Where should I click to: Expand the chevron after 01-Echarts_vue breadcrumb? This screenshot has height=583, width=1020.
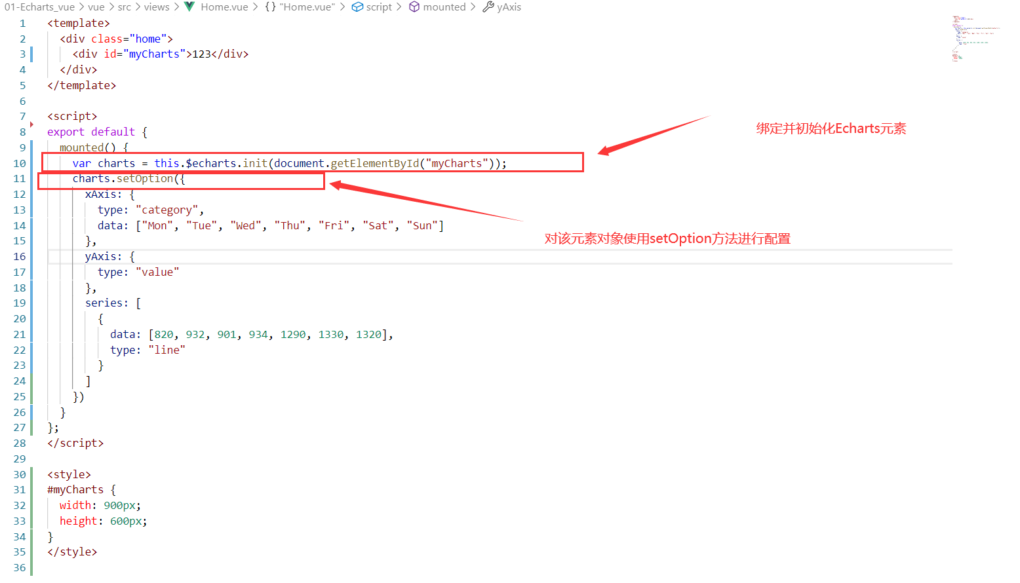click(x=81, y=7)
